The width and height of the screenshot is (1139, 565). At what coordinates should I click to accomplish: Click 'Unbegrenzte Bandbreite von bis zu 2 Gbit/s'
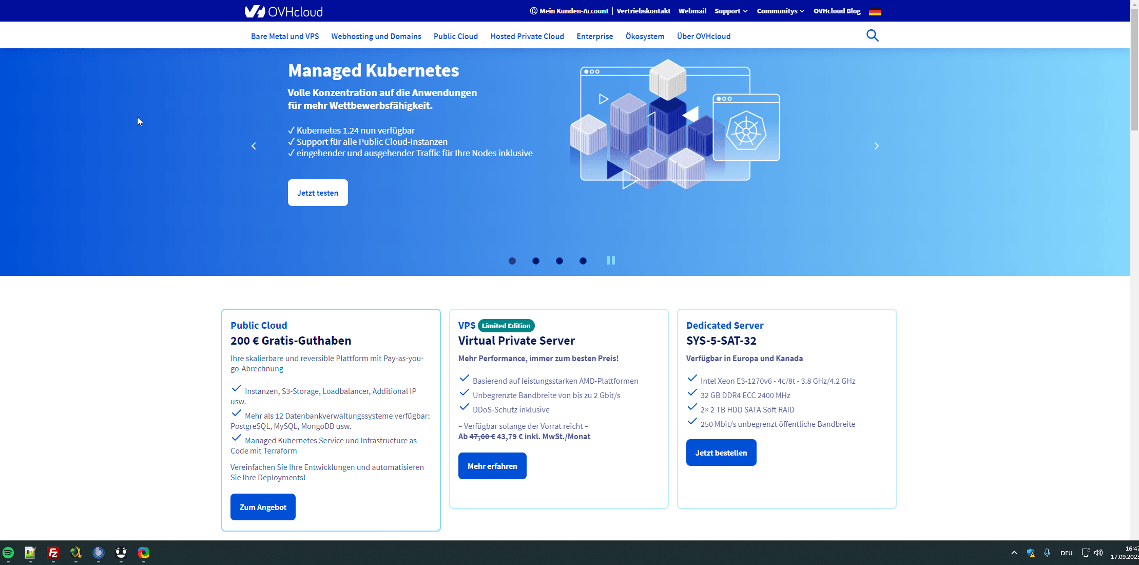546,395
